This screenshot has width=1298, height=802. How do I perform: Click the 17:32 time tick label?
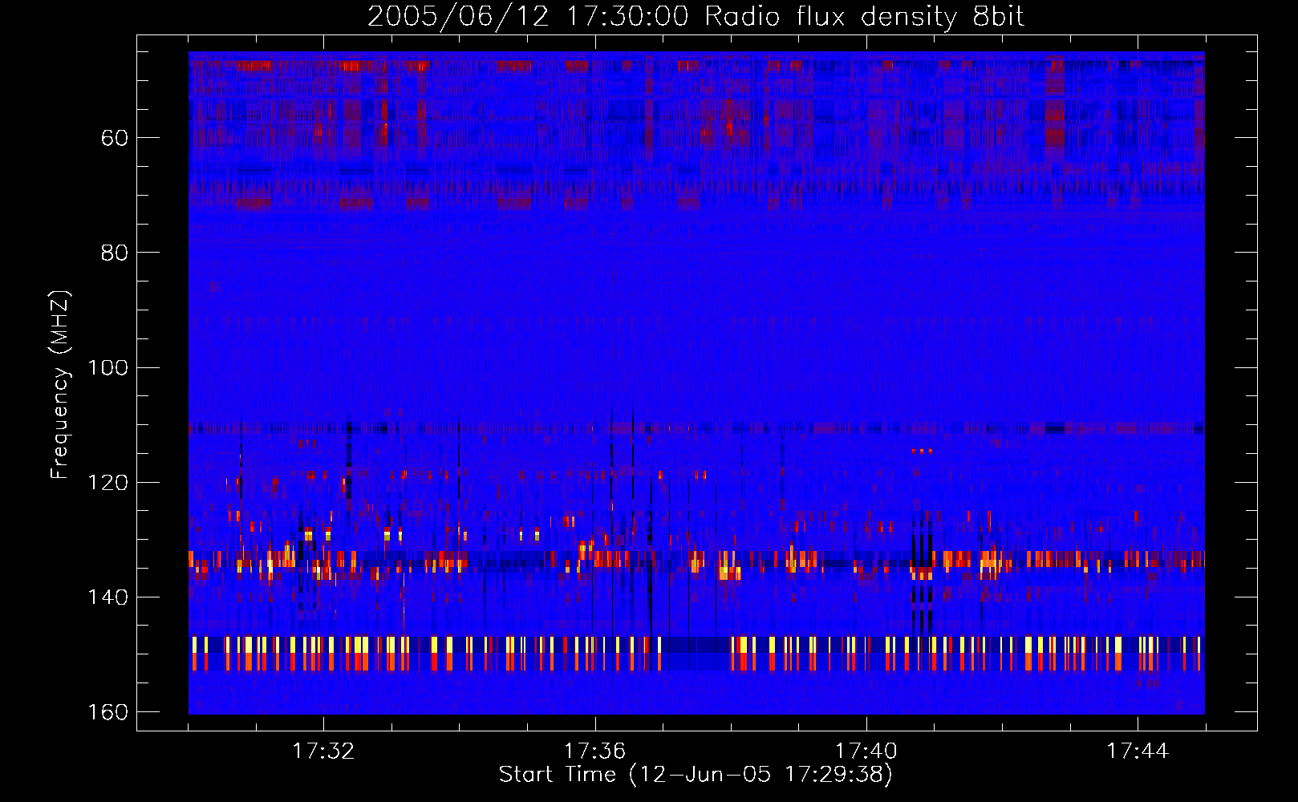click(323, 751)
